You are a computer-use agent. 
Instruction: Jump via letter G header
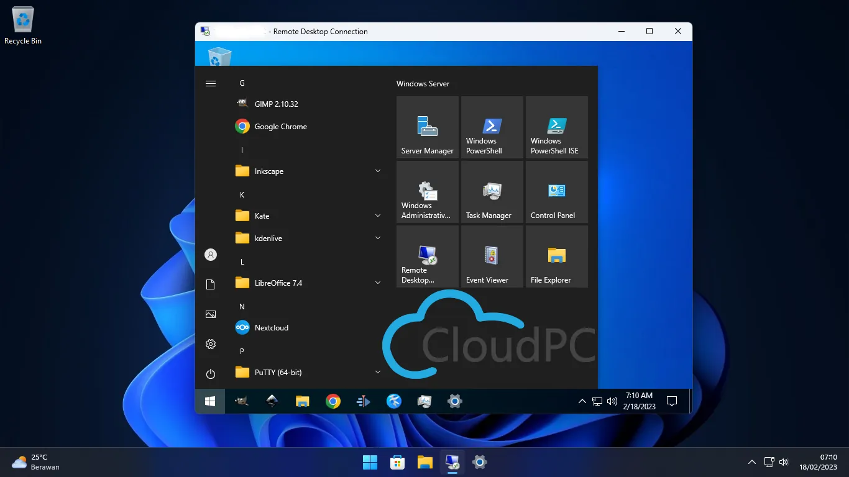(x=242, y=83)
